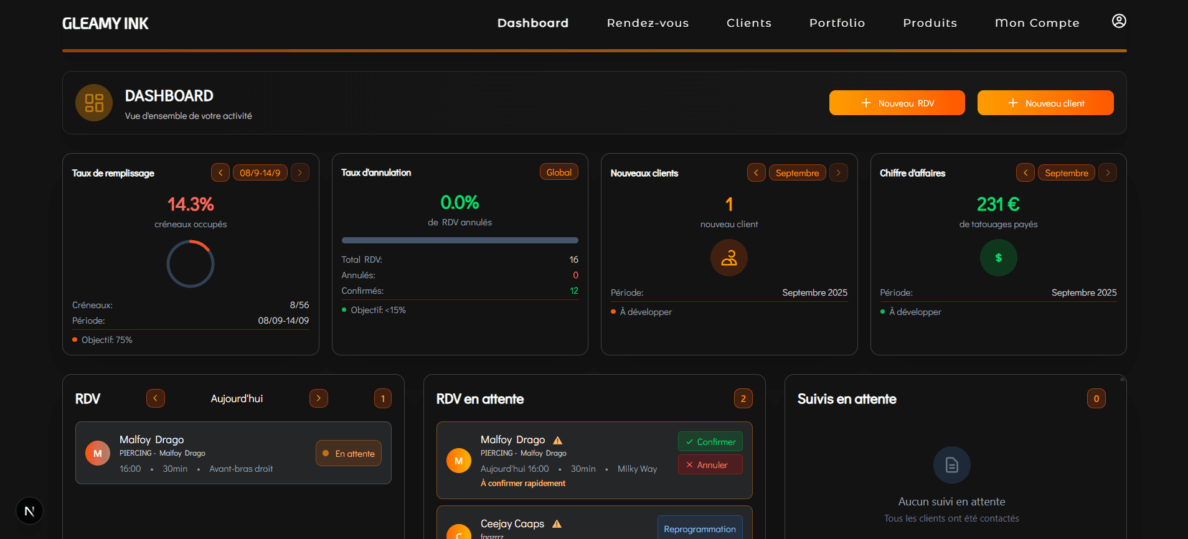The image size is (1188, 539).
Task: Go to next week in Taux de remplissage
Action: (300, 172)
